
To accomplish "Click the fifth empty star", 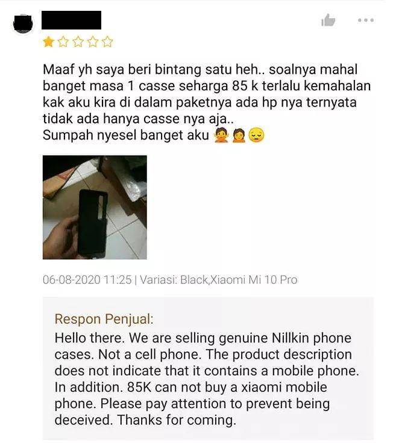I will coord(107,42).
